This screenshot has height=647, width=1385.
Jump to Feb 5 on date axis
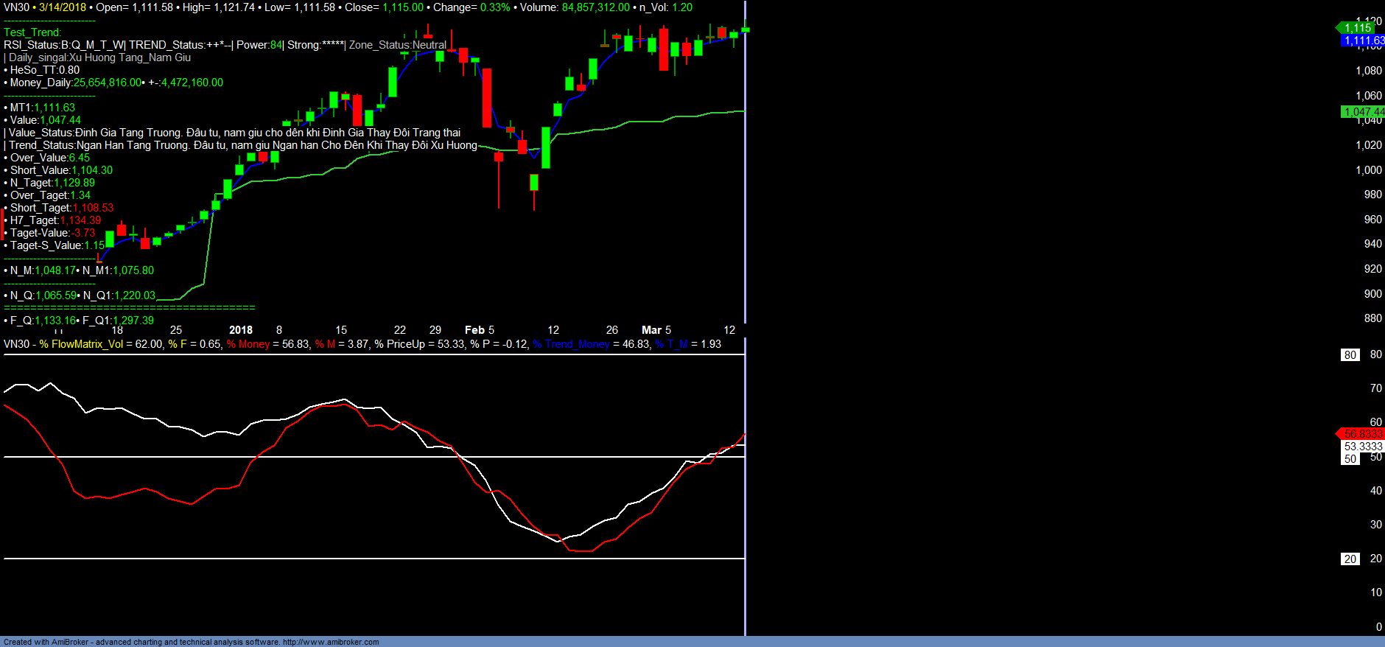pos(480,330)
